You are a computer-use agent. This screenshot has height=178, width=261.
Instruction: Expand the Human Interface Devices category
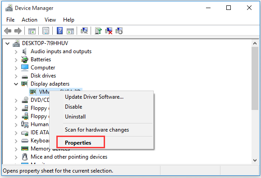pos(16,125)
